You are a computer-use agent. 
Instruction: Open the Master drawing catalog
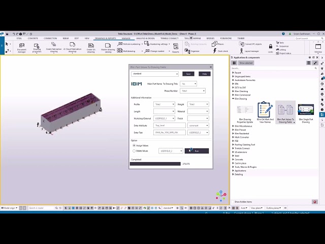click(x=108, y=48)
